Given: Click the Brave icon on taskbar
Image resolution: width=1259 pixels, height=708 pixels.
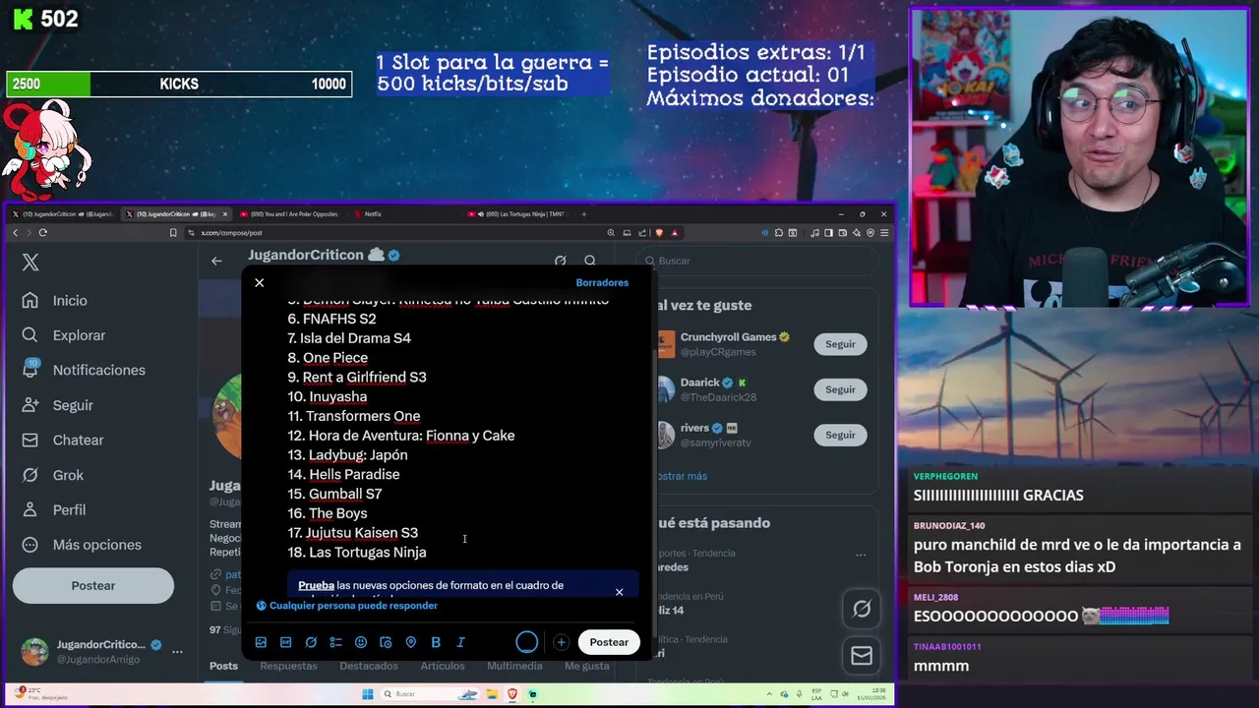Looking at the screenshot, I should pyautogui.click(x=512, y=694).
